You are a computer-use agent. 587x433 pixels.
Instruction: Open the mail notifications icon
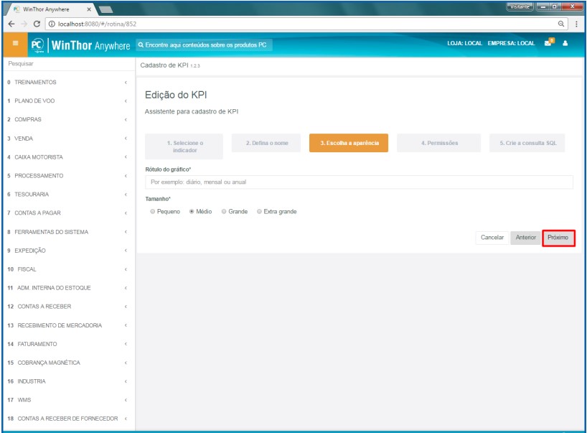(549, 42)
